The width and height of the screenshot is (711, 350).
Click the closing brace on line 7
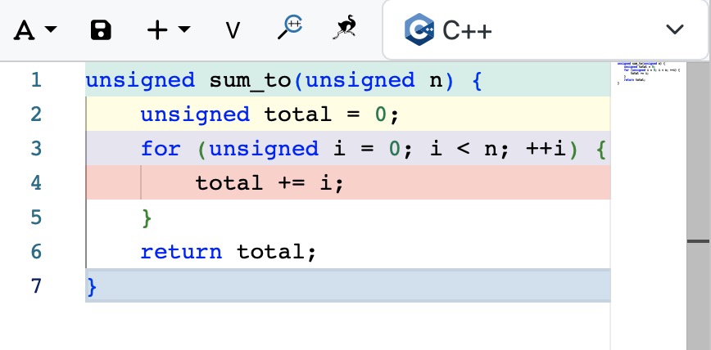(92, 287)
